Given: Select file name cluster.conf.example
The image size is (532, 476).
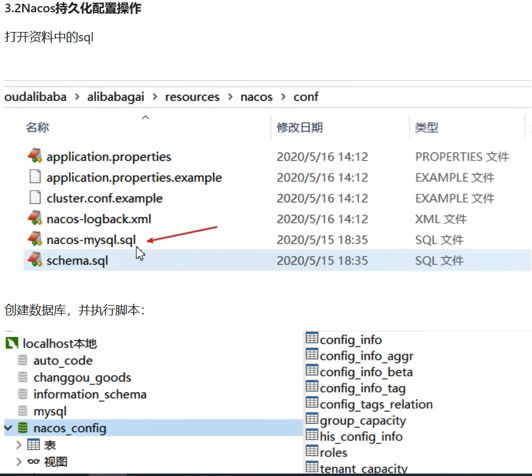Looking at the screenshot, I should pos(105,199).
